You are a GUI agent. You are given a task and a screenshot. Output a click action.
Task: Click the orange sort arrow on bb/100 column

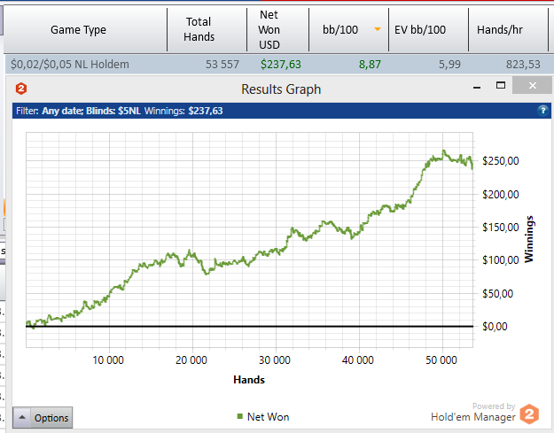click(x=378, y=29)
